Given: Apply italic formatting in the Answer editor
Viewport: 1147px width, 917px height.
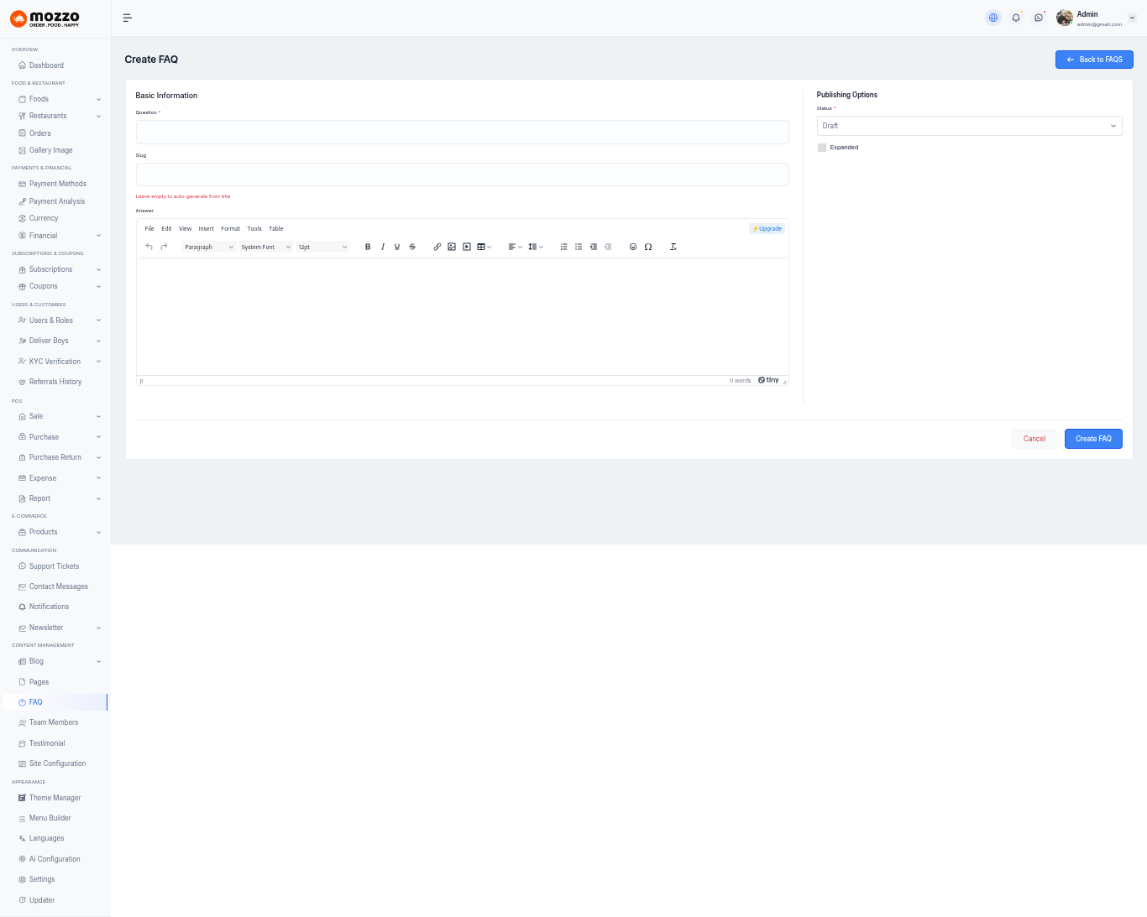Looking at the screenshot, I should click(x=383, y=247).
